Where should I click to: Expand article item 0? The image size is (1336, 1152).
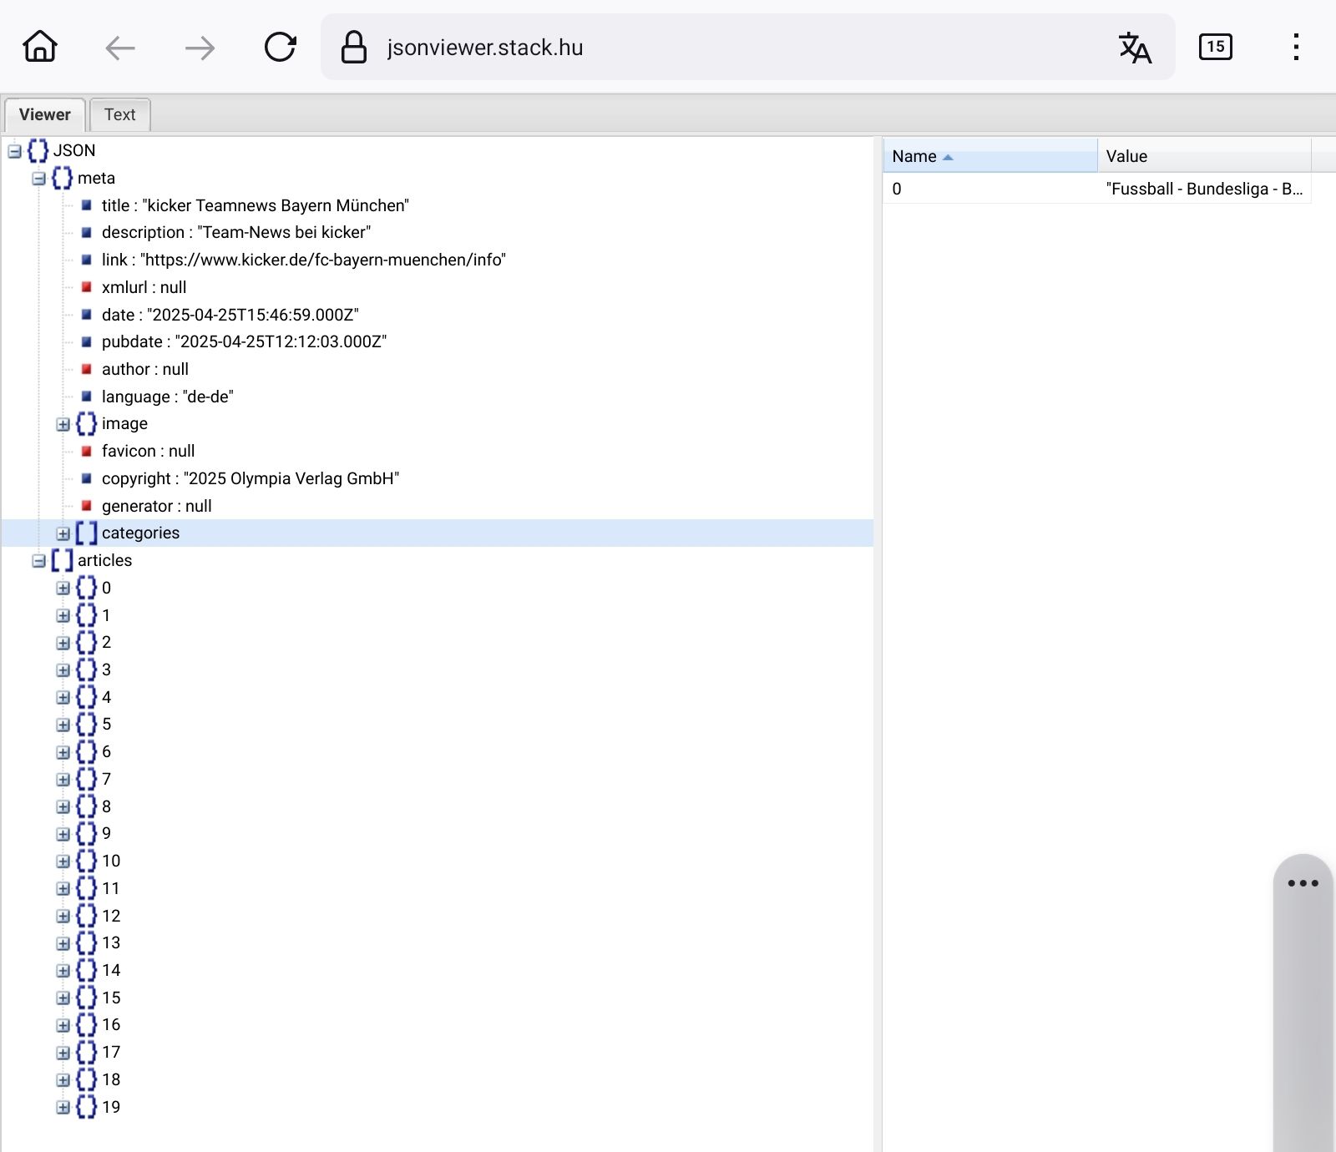[x=63, y=589]
